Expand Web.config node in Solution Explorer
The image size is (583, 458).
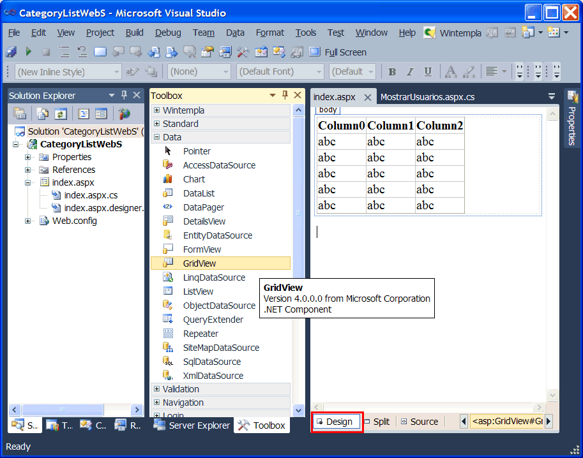(28, 221)
